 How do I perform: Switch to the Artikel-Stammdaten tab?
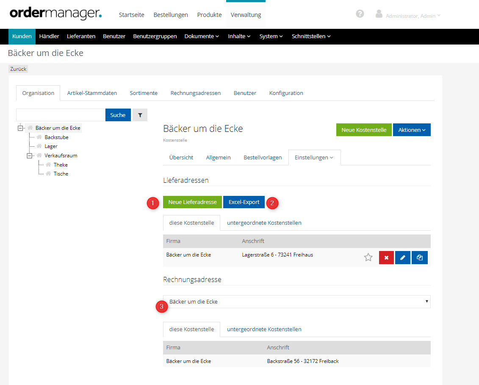[x=92, y=93]
